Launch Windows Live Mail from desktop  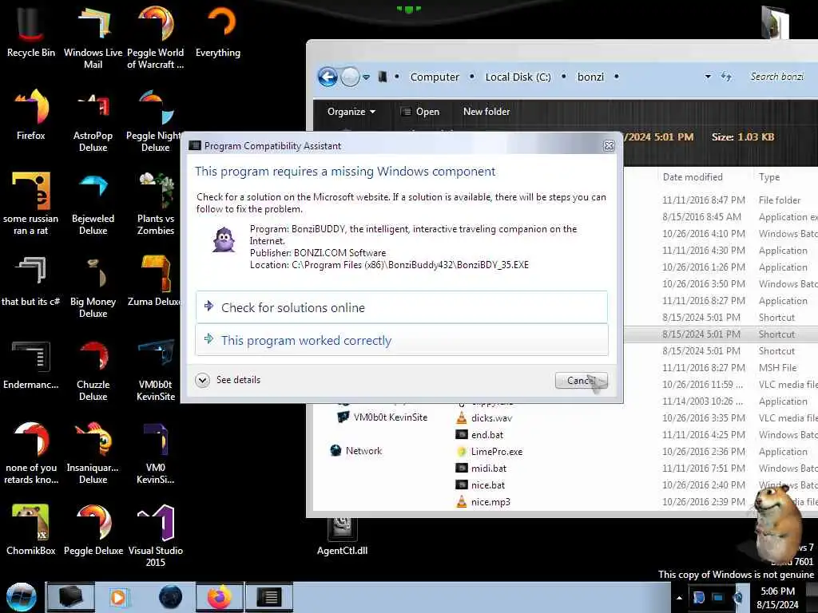coord(93,38)
